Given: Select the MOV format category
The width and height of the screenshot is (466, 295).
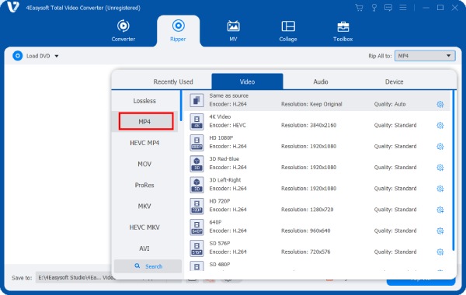Looking at the screenshot, I should [144, 164].
